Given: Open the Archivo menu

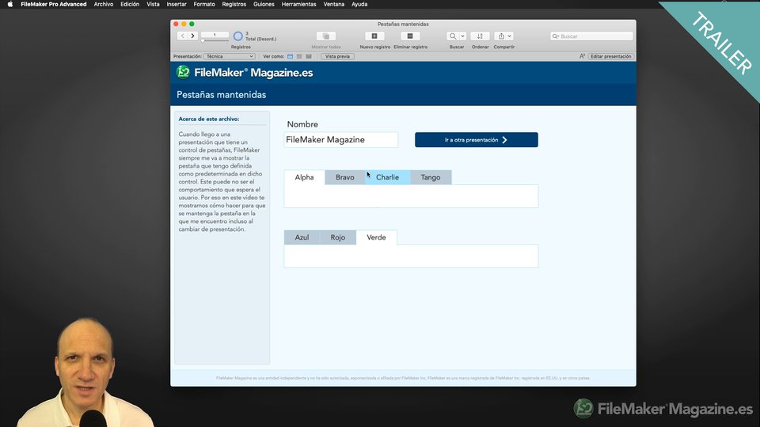Looking at the screenshot, I should [103, 5].
